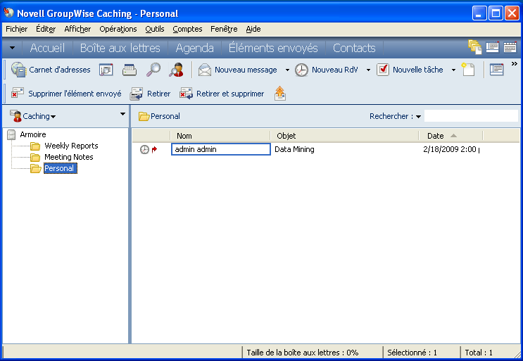
Task: Click the Taille de la boîte aux lettres status
Action: tap(302, 353)
